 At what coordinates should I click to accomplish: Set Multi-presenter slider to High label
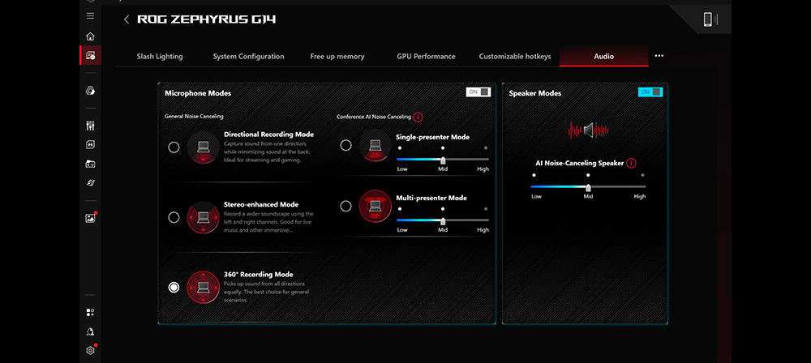click(483, 229)
